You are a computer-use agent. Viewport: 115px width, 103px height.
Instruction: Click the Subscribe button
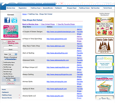(11, 83)
